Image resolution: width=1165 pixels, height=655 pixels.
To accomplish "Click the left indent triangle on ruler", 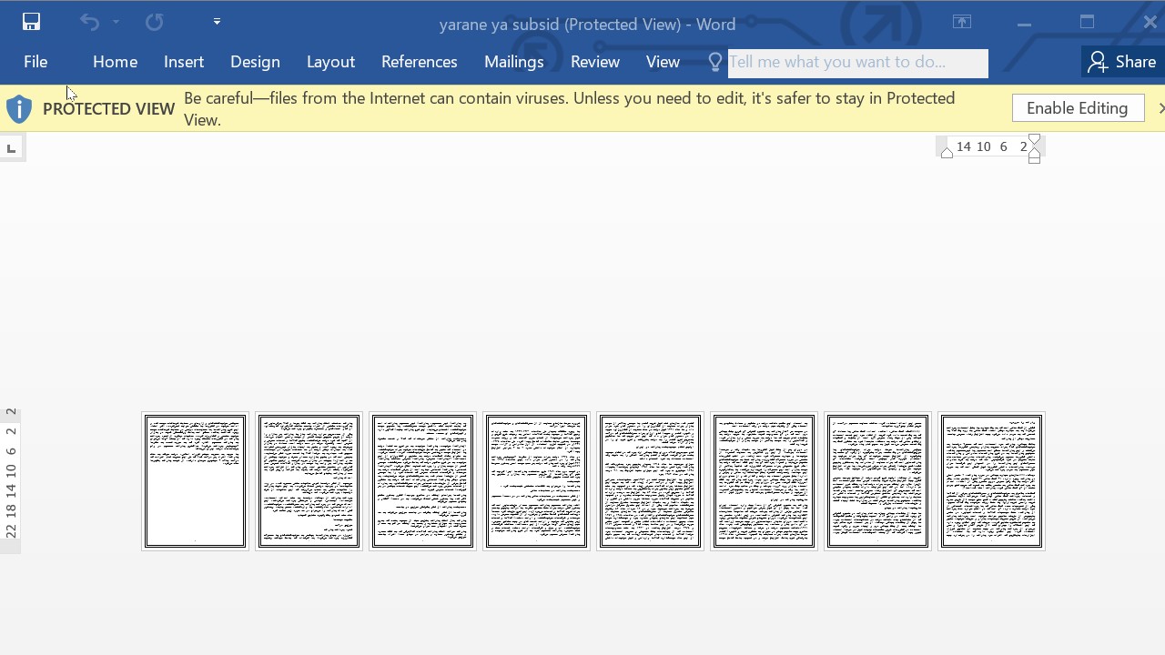I will click(947, 153).
